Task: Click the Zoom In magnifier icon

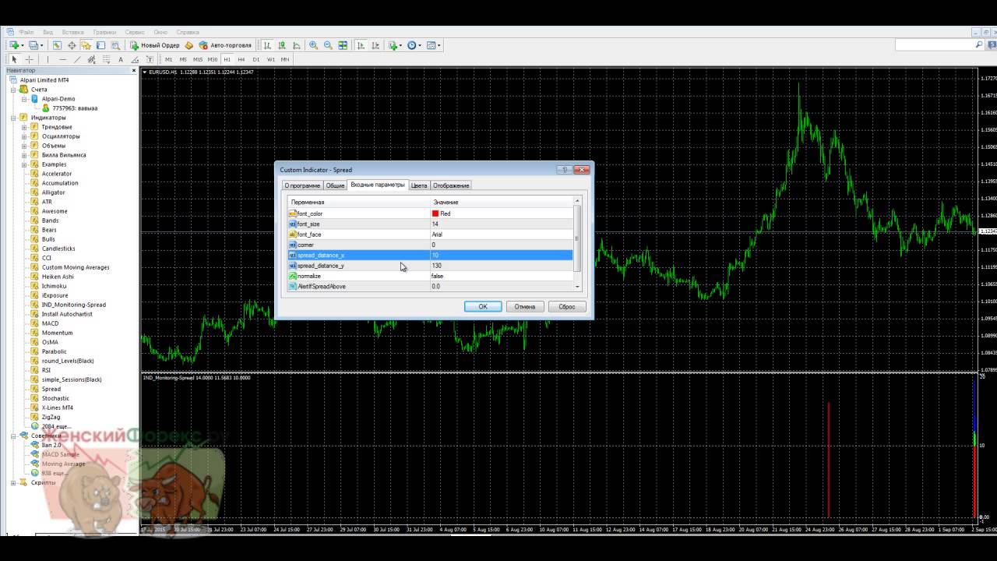Action: [313, 45]
